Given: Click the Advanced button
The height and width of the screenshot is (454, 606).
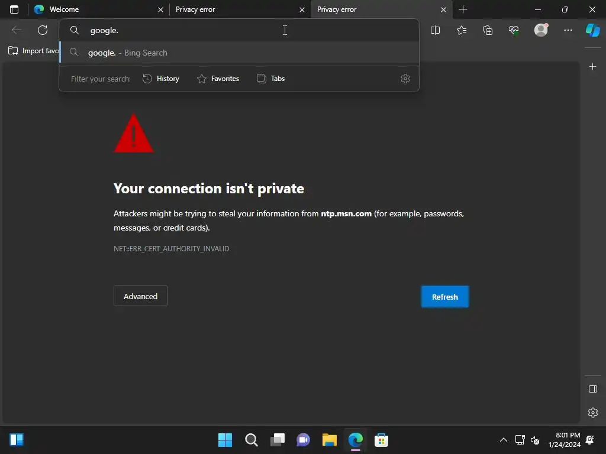Looking at the screenshot, I should [140, 296].
